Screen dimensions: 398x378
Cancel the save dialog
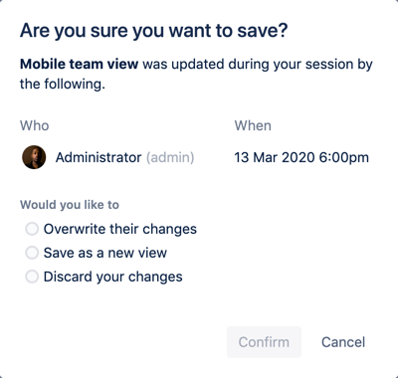[x=343, y=342]
